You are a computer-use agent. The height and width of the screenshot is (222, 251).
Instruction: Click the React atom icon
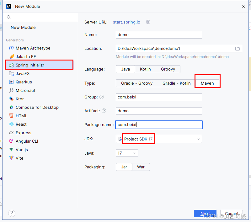[11, 124]
